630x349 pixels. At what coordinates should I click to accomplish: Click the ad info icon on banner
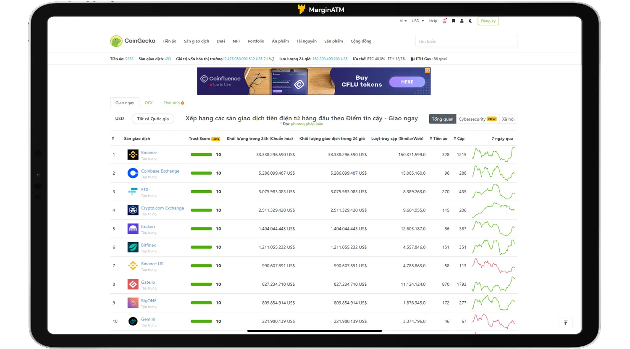(427, 71)
